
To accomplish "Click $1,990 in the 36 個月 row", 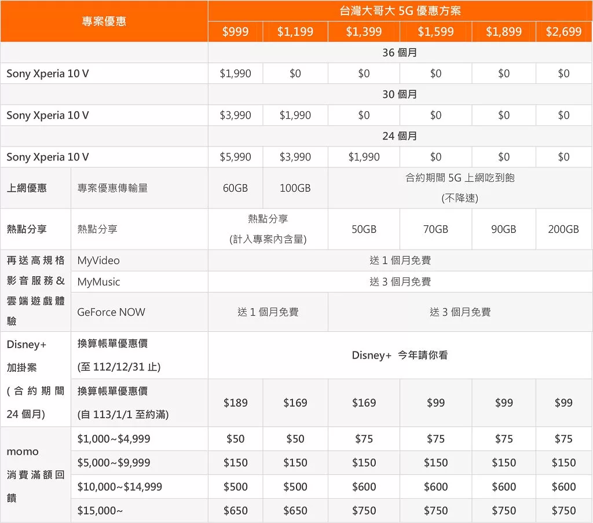I will pos(235,74).
